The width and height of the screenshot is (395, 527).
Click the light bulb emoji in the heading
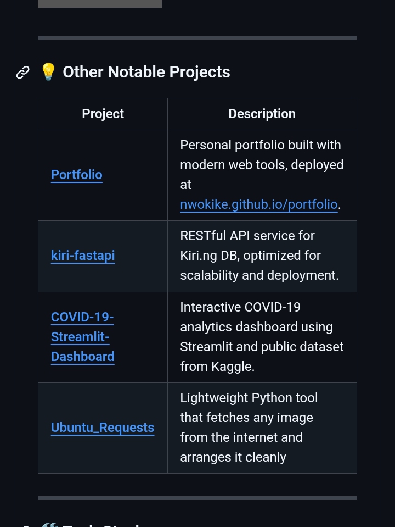48,72
